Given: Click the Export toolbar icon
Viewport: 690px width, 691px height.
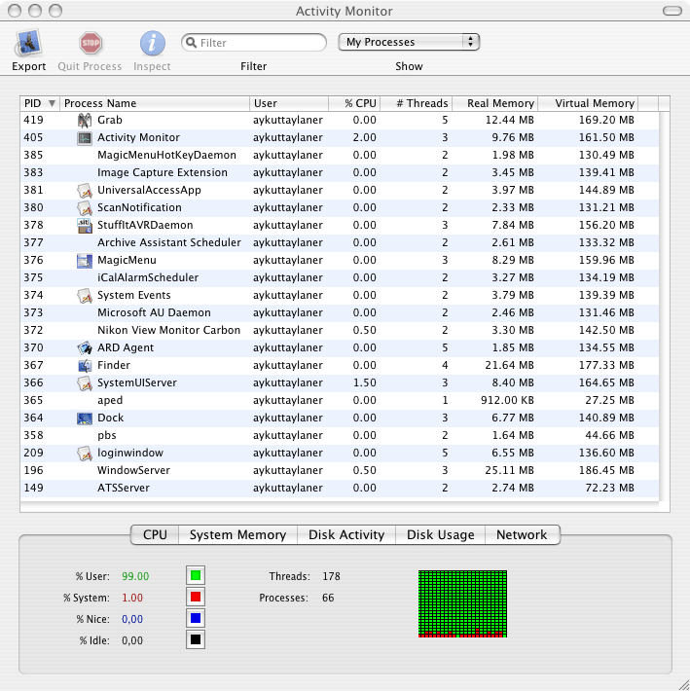Looking at the screenshot, I should point(28,43).
